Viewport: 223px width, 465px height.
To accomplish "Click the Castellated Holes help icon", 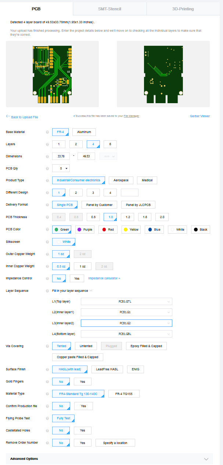I will point(47,430).
